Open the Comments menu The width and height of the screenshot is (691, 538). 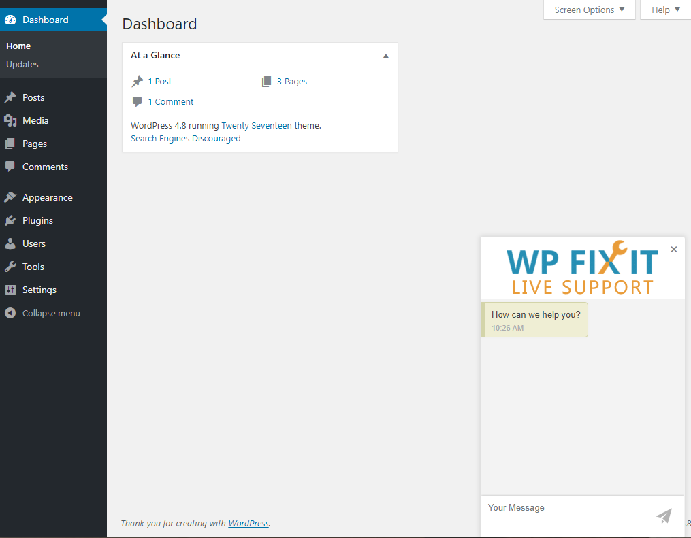[53, 167]
